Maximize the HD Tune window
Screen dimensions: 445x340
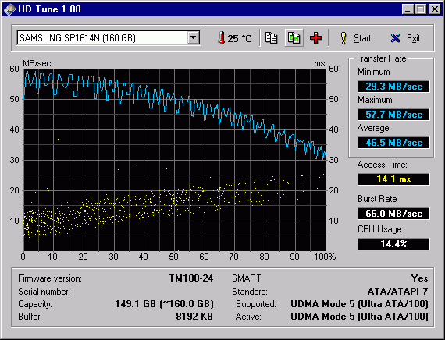click(420, 9)
